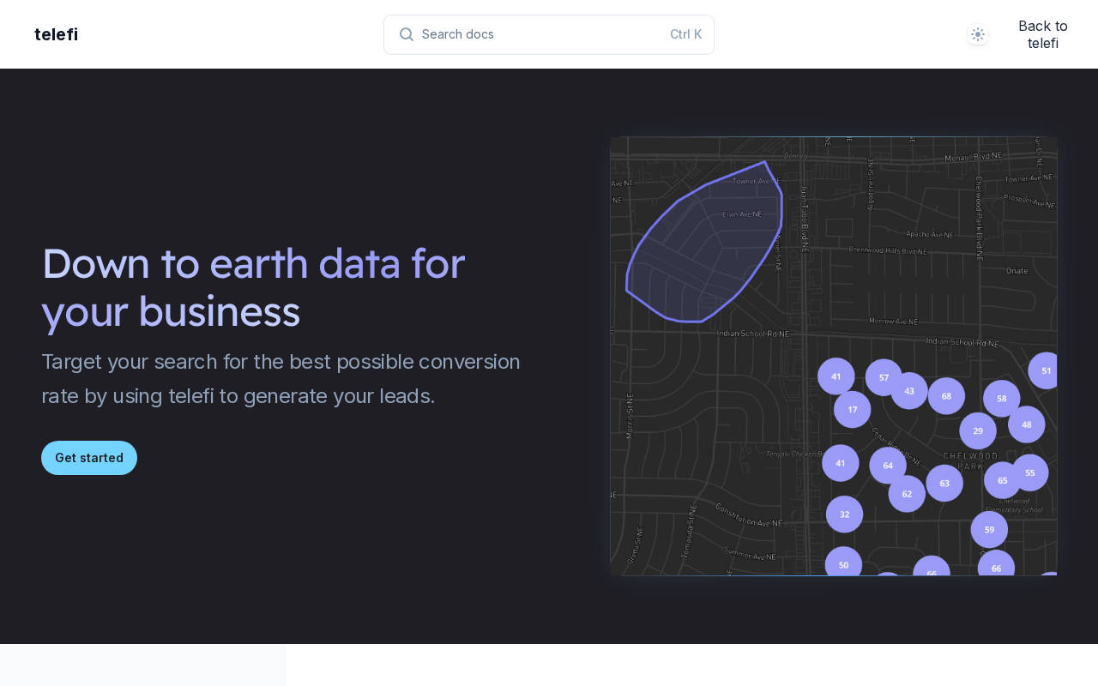Open map cluster bubble labeled 43
Viewport: 1098px width, 686px height.
coord(909,391)
